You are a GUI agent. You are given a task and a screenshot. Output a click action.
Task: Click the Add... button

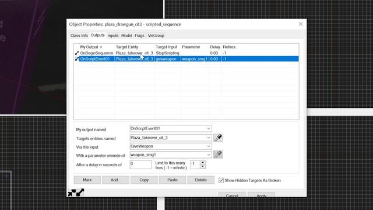coord(115,180)
